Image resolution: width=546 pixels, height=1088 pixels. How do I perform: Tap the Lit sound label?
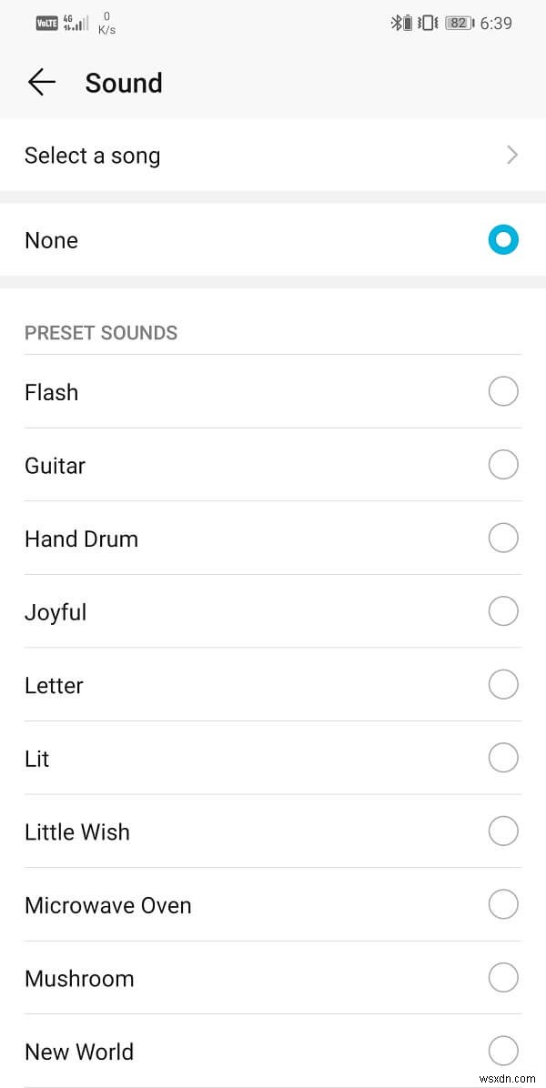click(37, 759)
